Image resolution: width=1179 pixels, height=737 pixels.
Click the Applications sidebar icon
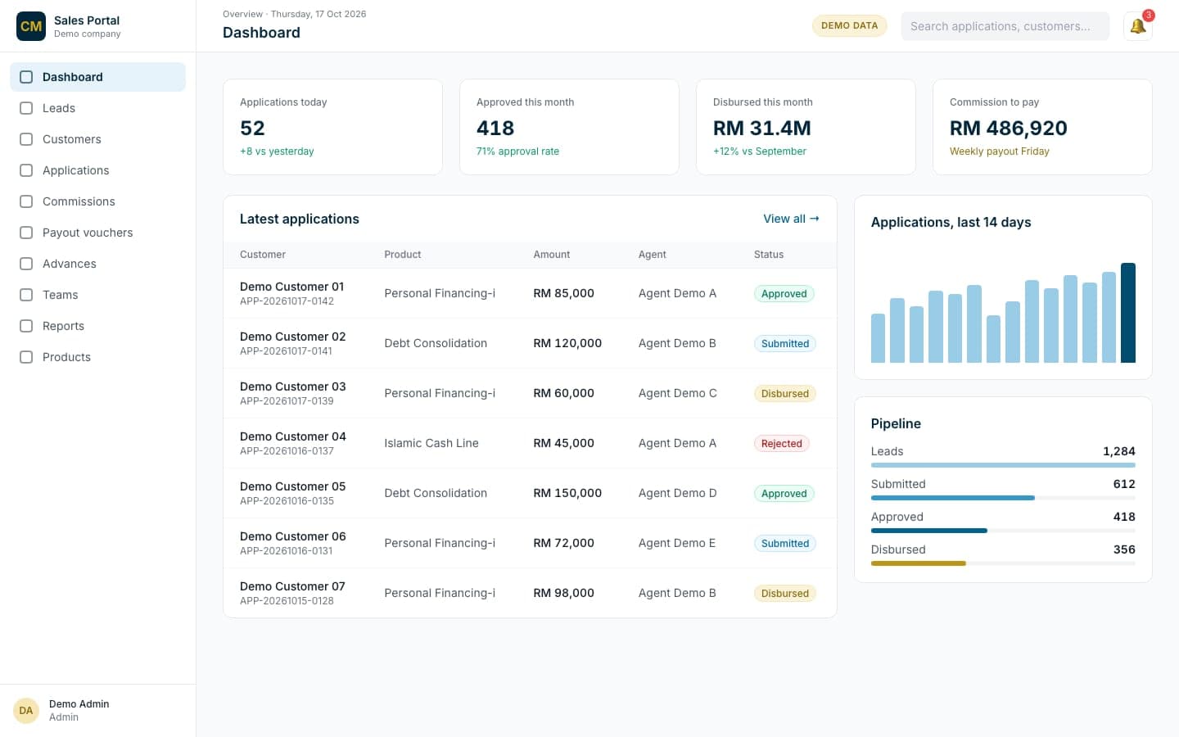point(26,170)
